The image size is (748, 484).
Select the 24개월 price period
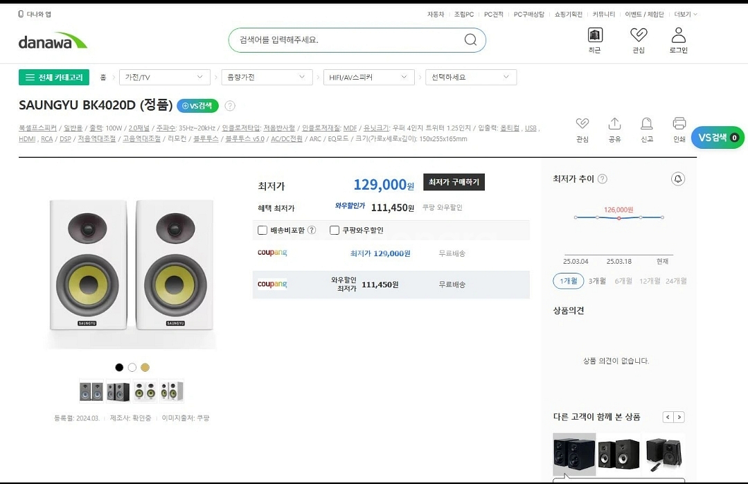pyautogui.click(x=676, y=281)
